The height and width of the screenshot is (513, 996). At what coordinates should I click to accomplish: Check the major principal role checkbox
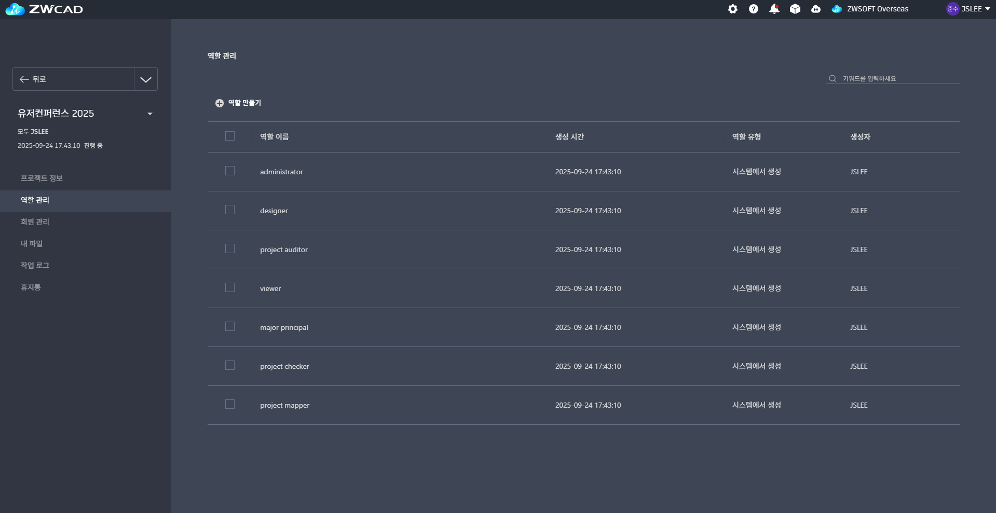(230, 326)
